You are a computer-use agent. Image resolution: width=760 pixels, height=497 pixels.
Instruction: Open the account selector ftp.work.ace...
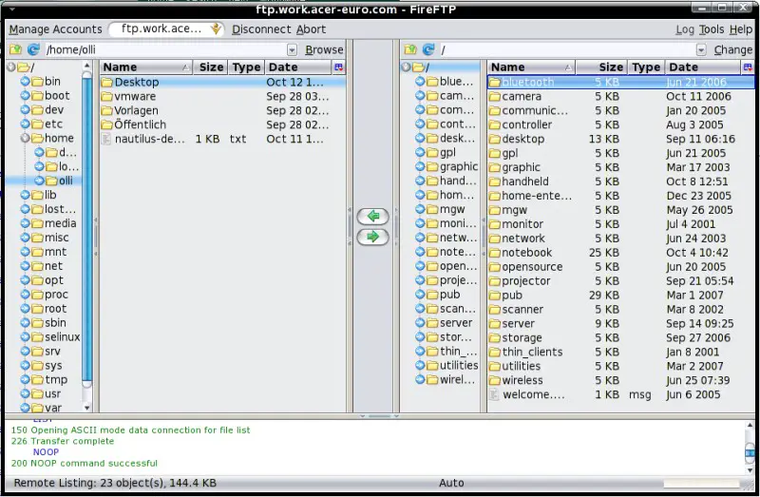click(x=166, y=29)
